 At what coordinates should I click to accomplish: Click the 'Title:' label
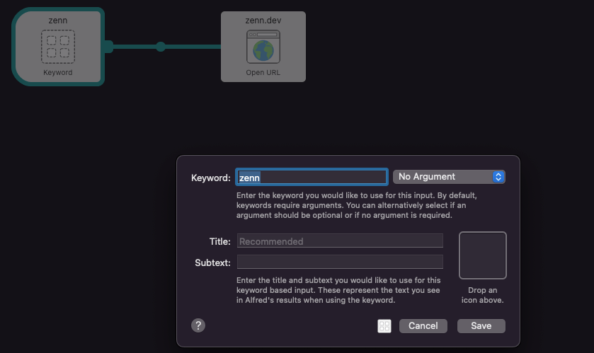tap(219, 241)
